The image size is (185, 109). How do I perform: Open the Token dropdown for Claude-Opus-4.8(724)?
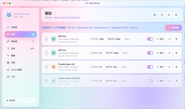click(124, 81)
